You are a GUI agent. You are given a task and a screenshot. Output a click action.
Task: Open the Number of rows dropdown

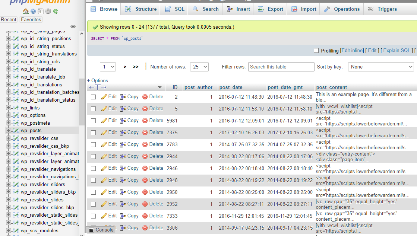click(x=199, y=67)
